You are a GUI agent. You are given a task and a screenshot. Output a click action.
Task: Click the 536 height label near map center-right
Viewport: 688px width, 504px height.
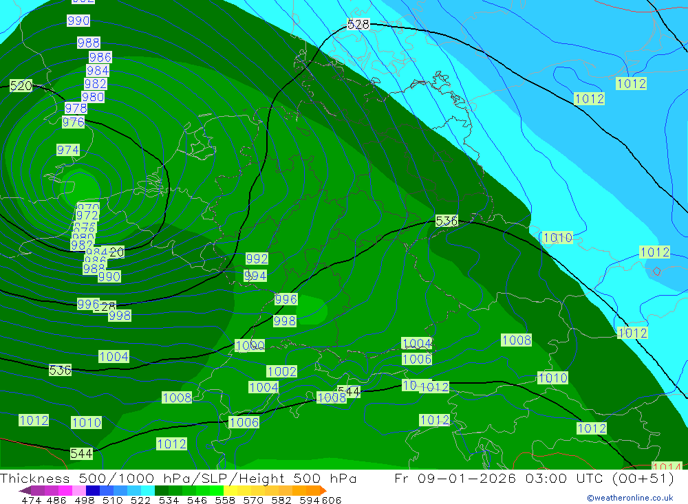[447, 221]
